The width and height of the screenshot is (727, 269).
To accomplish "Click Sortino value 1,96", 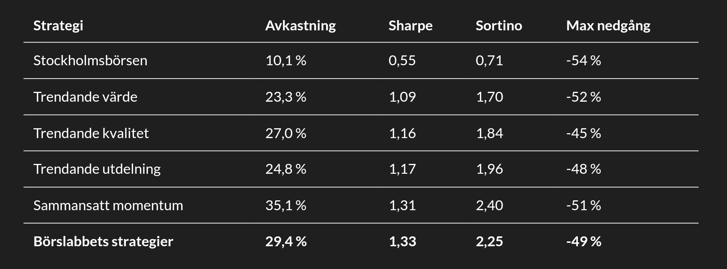I will [x=489, y=169].
